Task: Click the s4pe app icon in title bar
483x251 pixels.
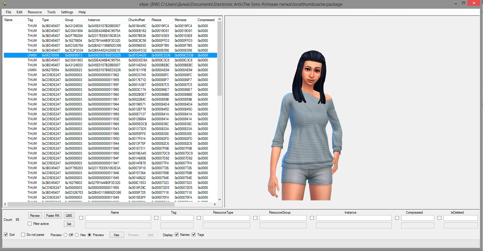Action: coord(5,4)
